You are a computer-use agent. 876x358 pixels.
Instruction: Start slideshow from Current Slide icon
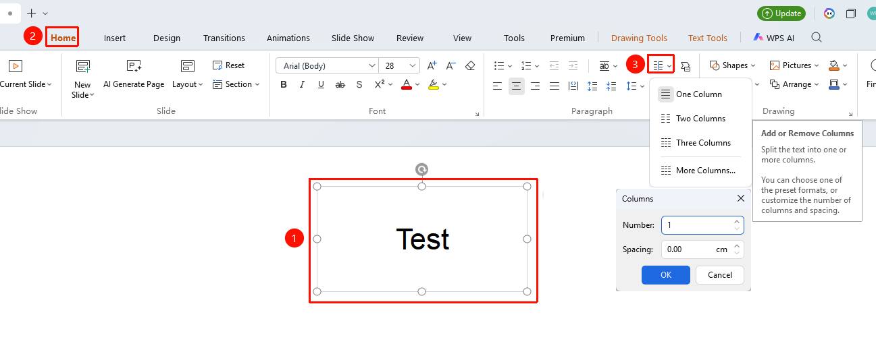pos(15,66)
